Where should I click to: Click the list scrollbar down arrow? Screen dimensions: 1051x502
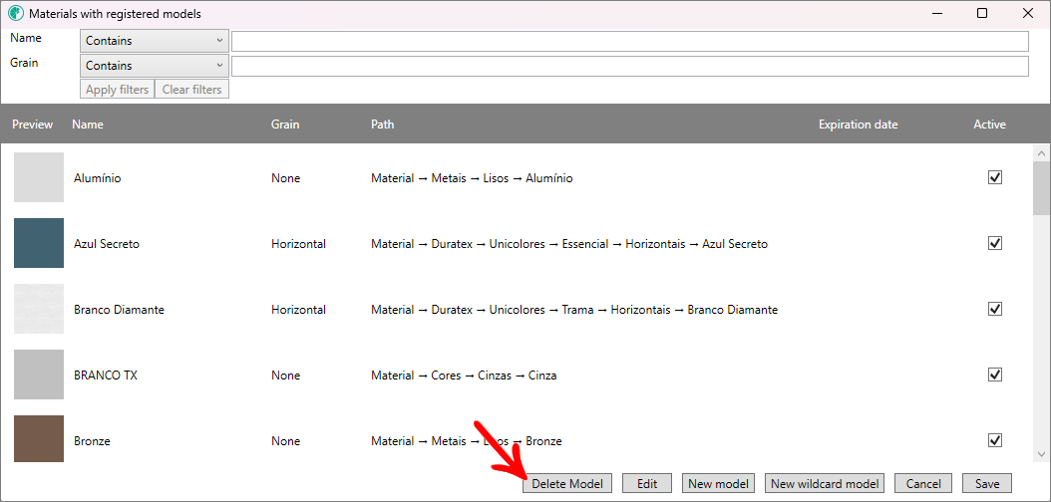tap(1041, 454)
